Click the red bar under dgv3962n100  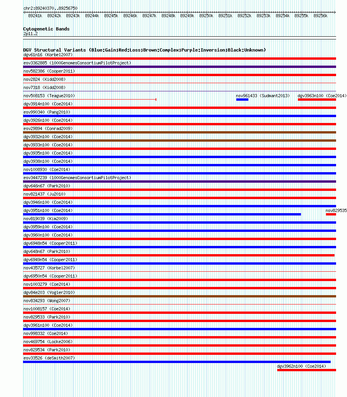click(x=306, y=370)
